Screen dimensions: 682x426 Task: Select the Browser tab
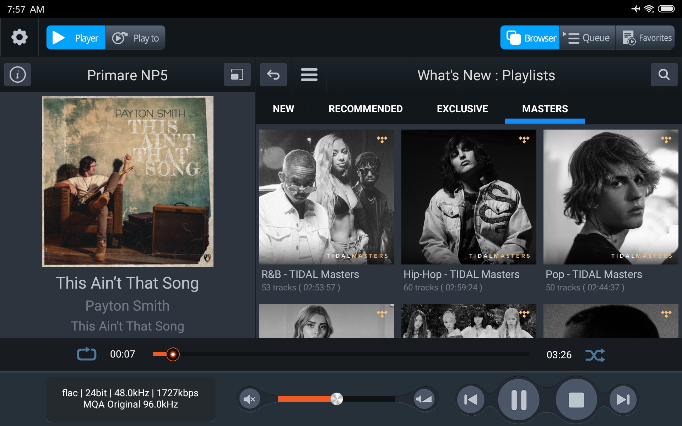[x=530, y=38]
